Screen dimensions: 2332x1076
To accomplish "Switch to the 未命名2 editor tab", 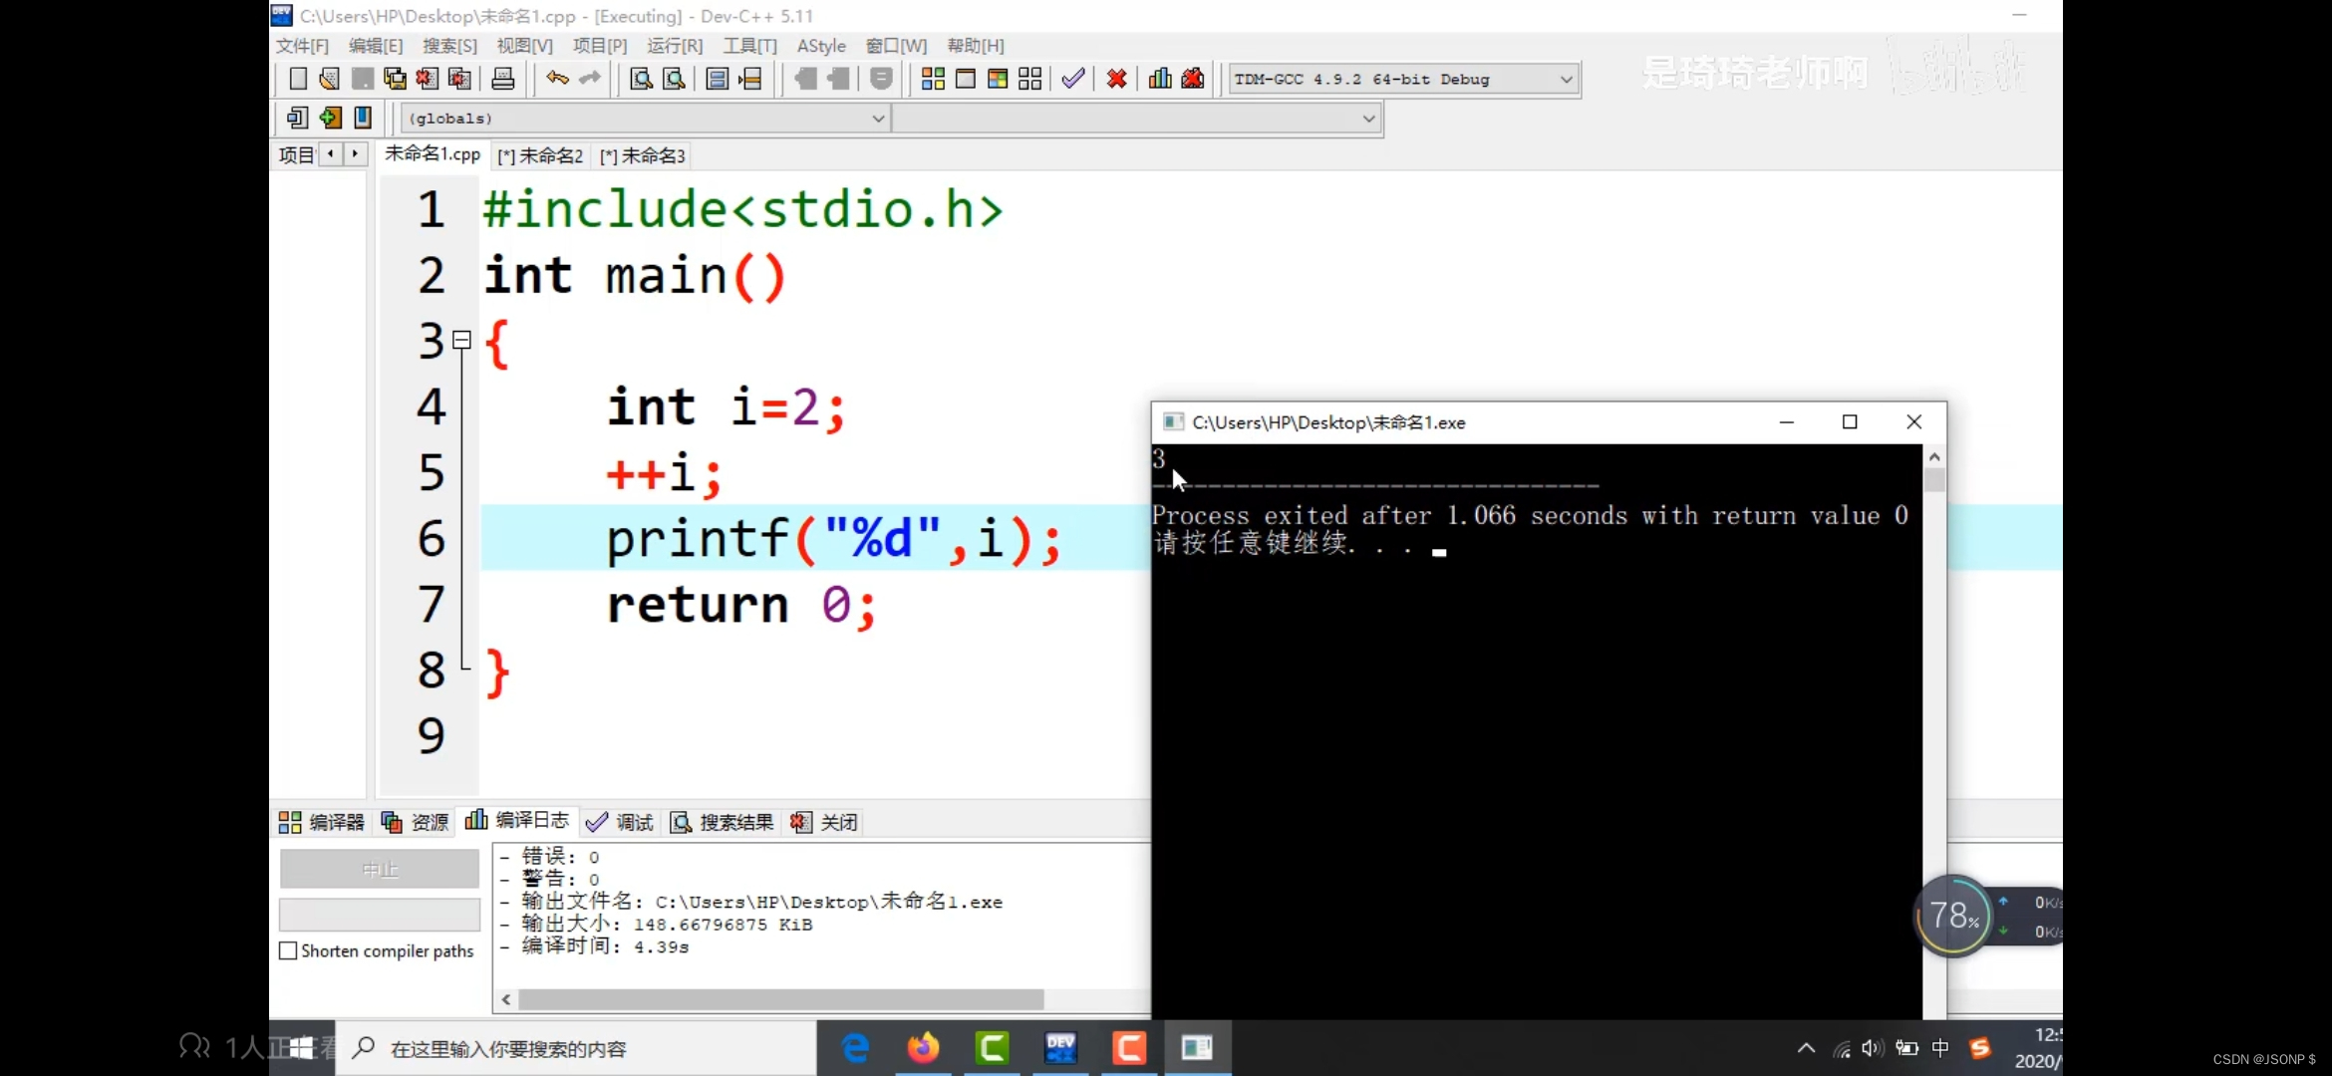I will point(541,156).
